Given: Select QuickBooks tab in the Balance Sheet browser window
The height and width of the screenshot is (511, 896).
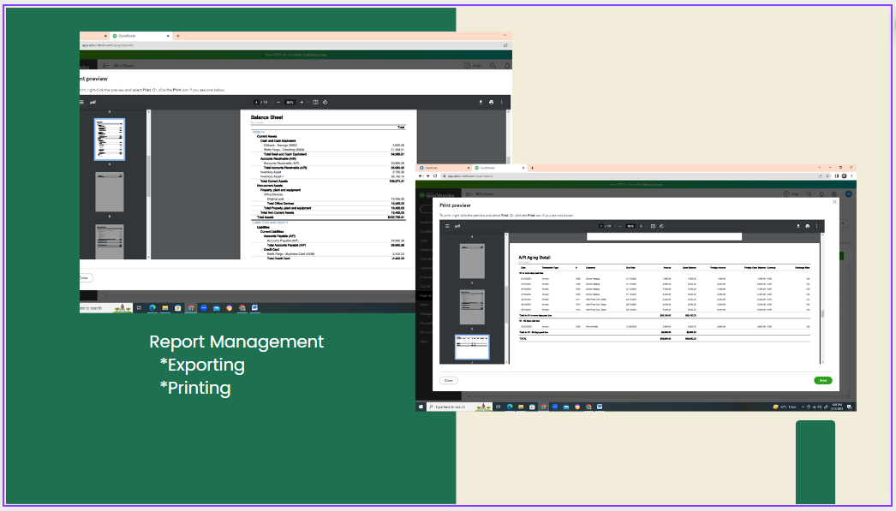Looking at the screenshot, I should click(141, 35).
